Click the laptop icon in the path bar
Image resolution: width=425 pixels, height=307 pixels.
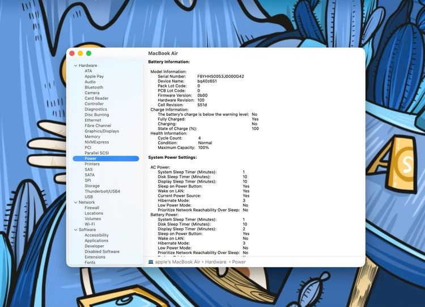[151, 262]
